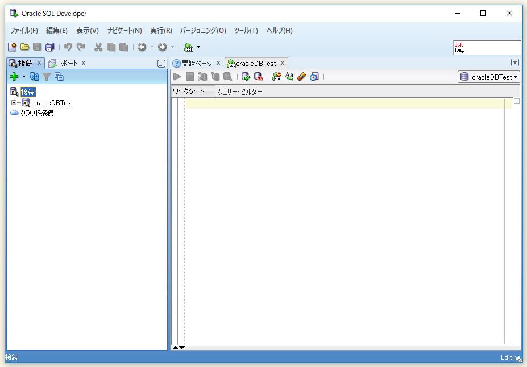Click the Redo arrow icon
This screenshot has height=367, width=527.
pyautogui.click(x=81, y=47)
